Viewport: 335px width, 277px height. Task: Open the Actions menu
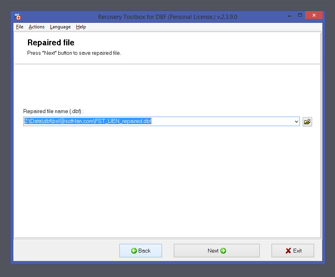(x=37, y=27)
